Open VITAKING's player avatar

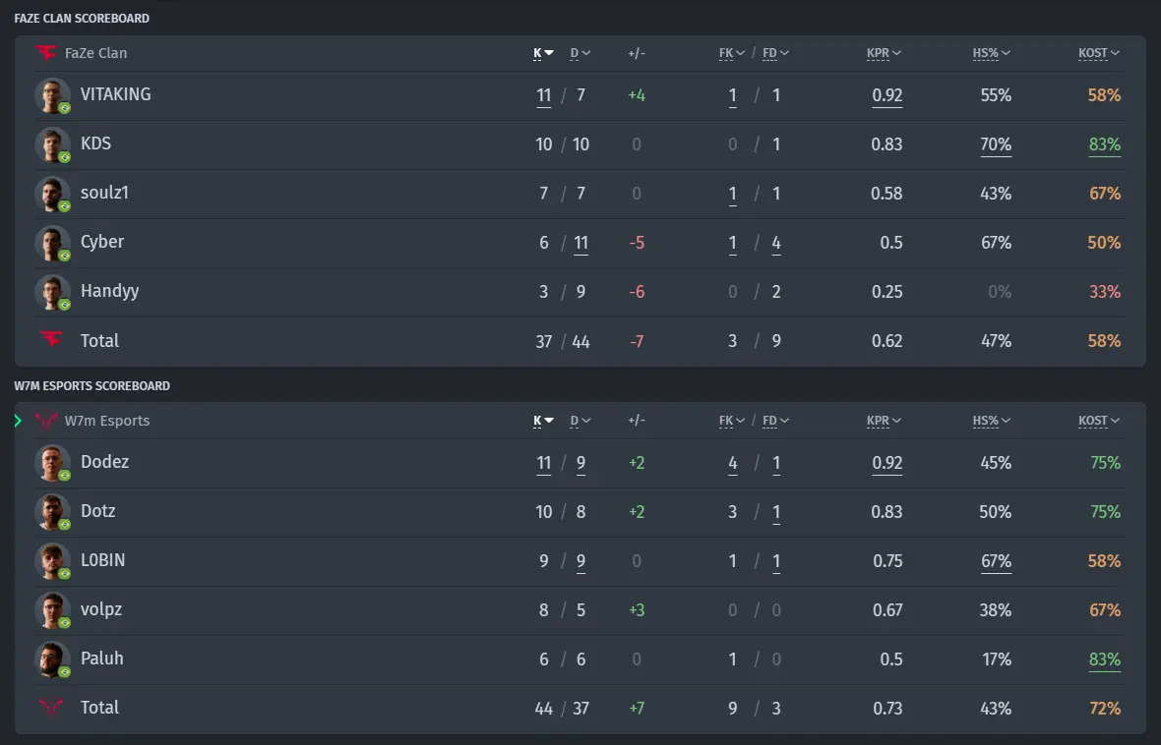click(x=52, y=95)
